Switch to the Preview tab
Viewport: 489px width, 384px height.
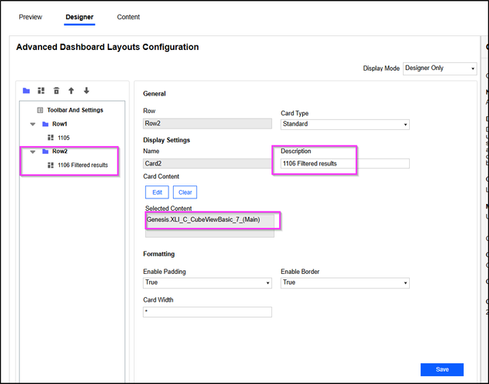(x=31, y=17)
